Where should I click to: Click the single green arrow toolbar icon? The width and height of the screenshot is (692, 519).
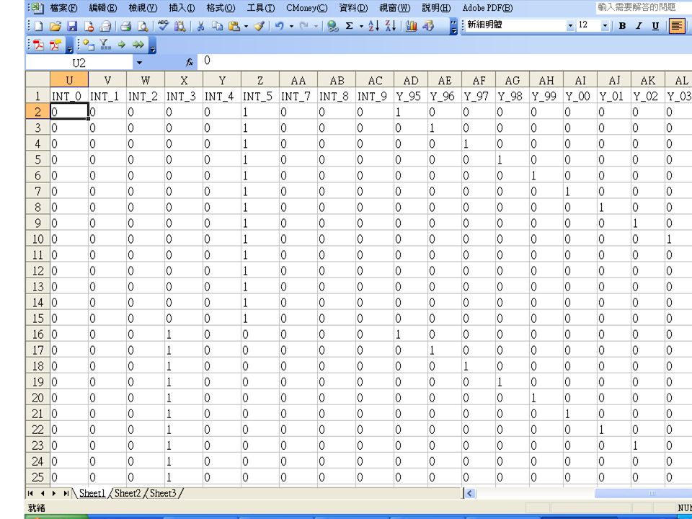click(122, 45)
